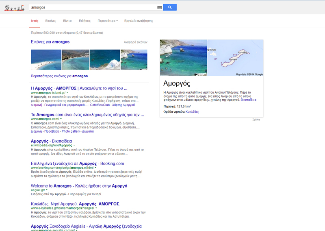This screenshot has width=325, height=231.
Task: Open second thumbnail showing a bay
Action: (76, 60)
